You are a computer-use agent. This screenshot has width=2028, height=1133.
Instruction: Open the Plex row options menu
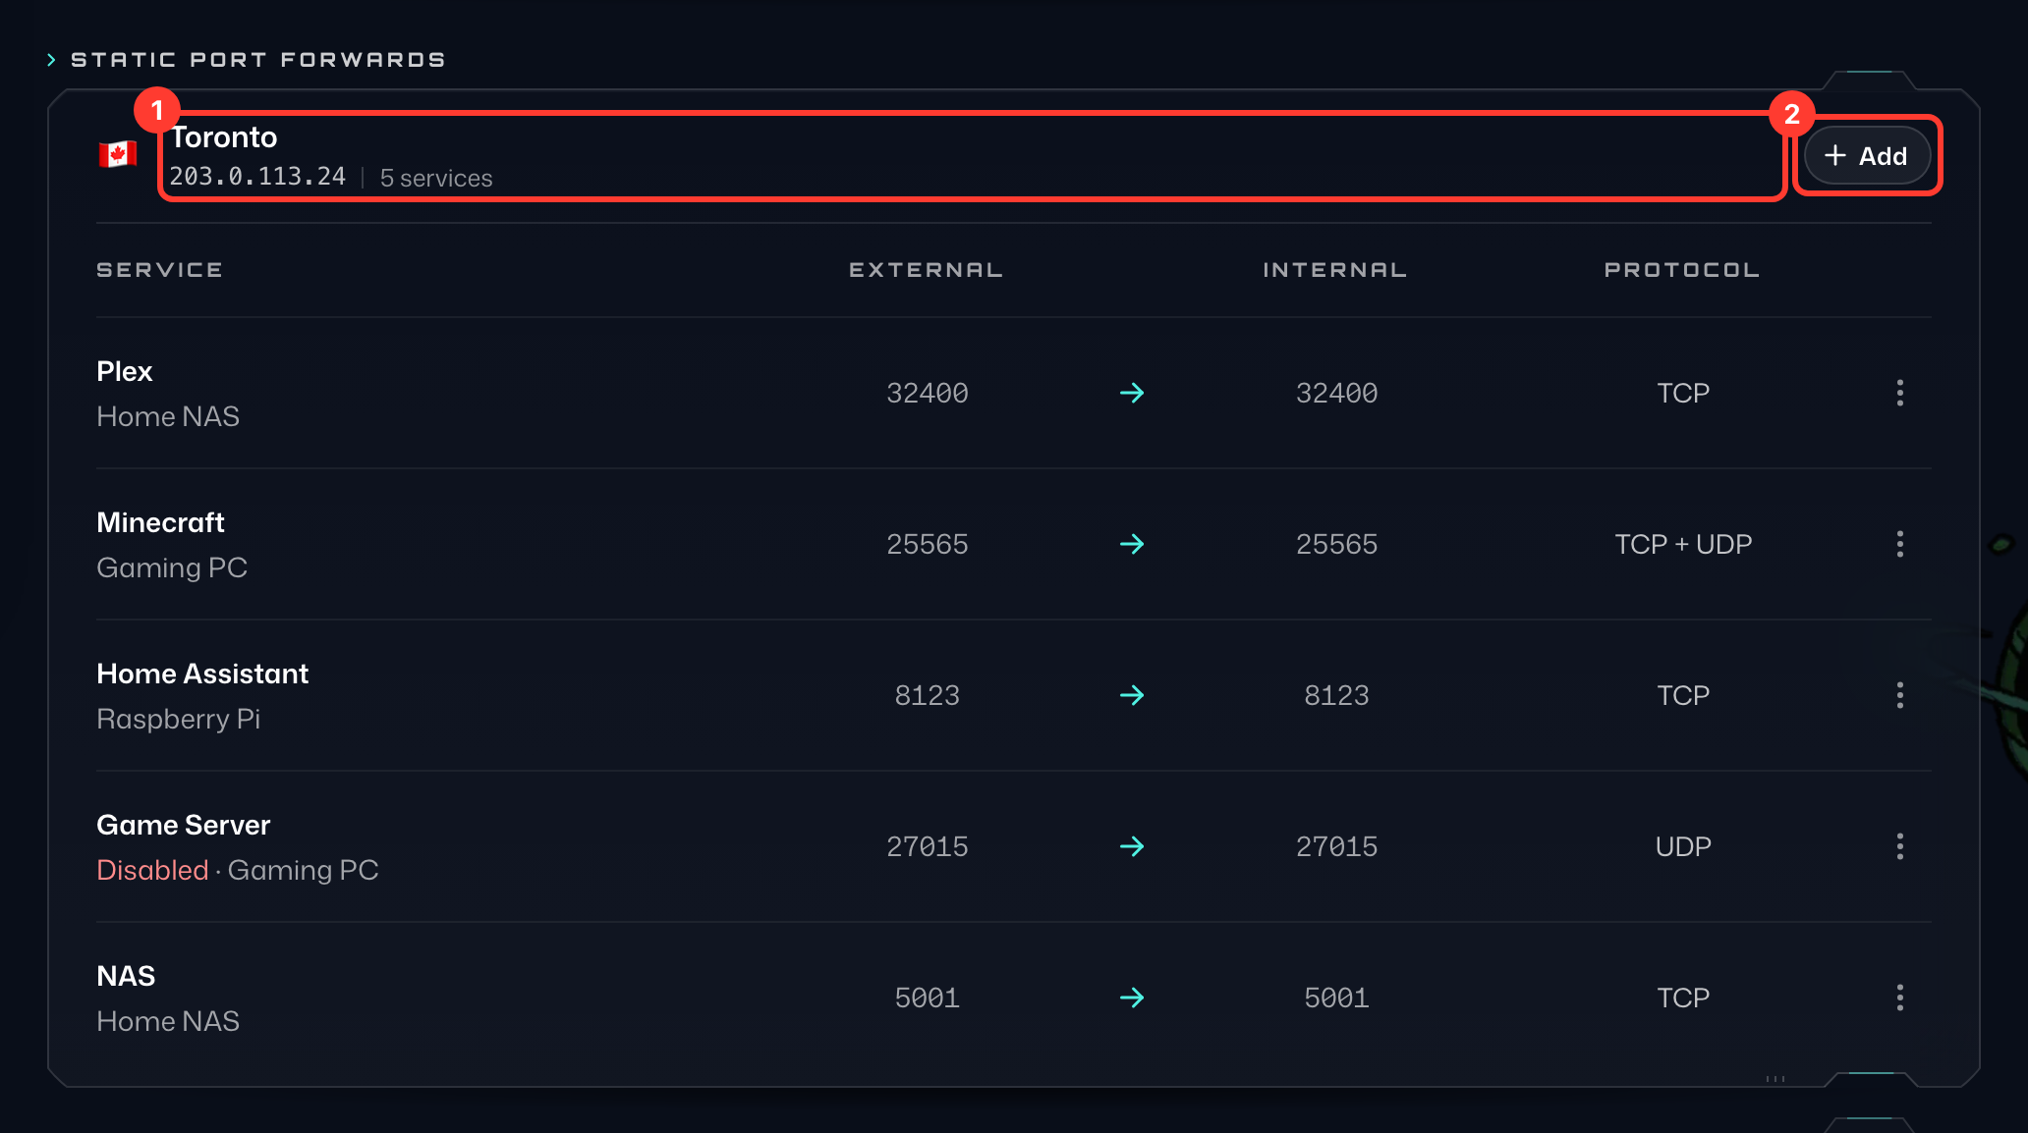pos(1899,393)
